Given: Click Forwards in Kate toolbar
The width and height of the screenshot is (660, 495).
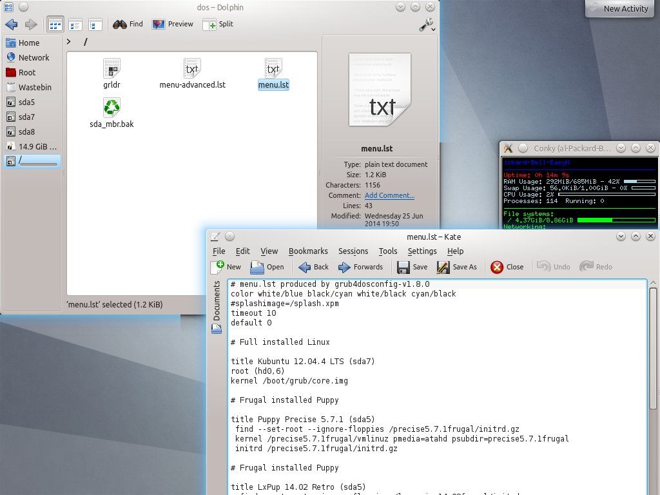Looking at the screenshot, I should pyautogui.click(x=361, y=267).
